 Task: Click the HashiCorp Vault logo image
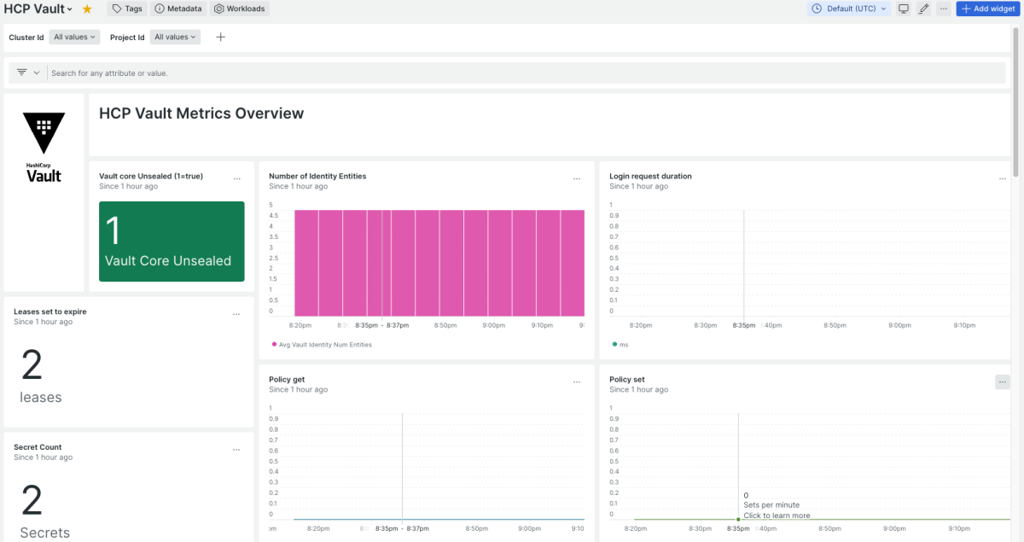(x=44, y=149)
